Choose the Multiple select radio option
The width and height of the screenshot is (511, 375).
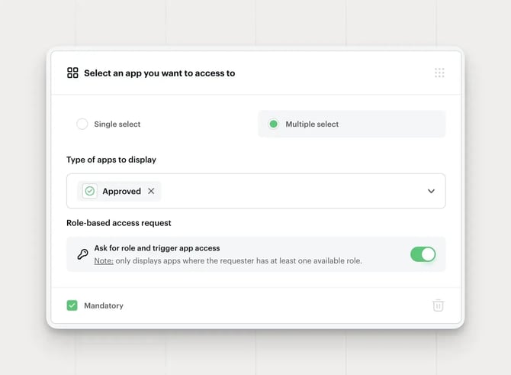tap(274, 124)
